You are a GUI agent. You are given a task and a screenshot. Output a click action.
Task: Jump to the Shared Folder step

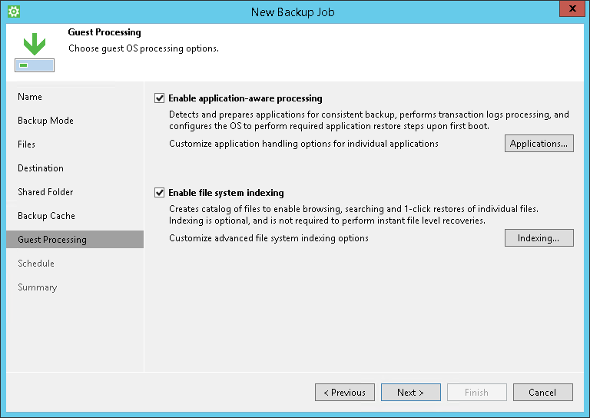point(45,192)
